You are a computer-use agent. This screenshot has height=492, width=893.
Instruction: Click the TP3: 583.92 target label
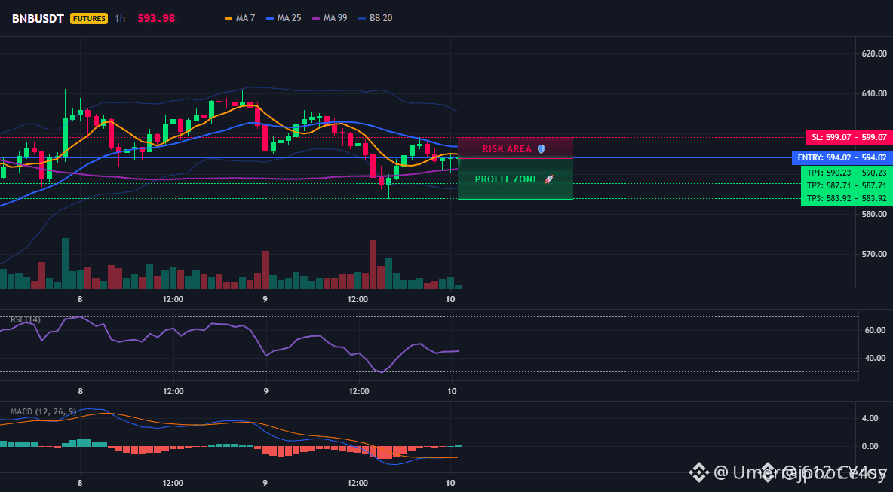828,198
